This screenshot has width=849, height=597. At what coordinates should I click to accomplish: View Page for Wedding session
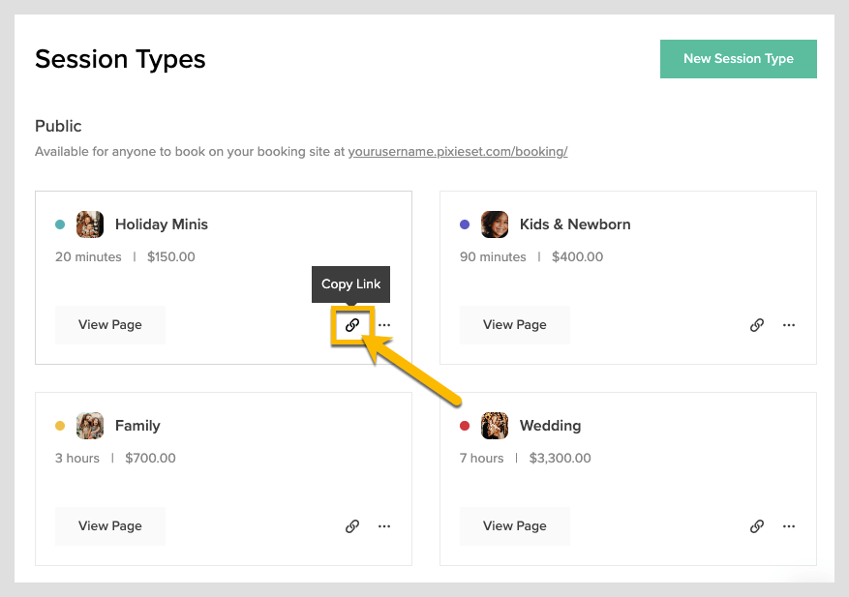[x=514, y=526]
